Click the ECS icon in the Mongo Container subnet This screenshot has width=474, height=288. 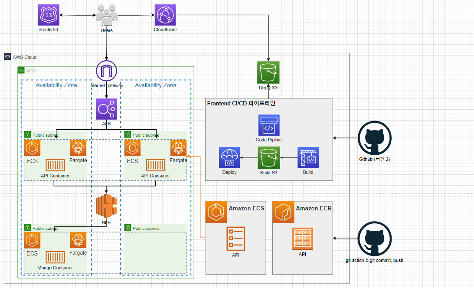coord(32,240)
